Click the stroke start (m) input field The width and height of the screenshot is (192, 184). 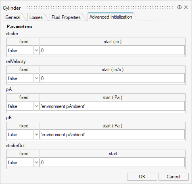(112, 51)
